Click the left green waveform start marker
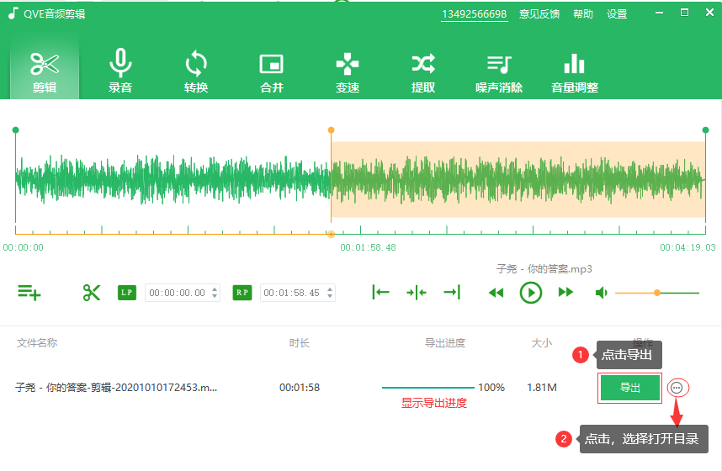This screenshot has width=722, height=471. [x=16, y=130]
